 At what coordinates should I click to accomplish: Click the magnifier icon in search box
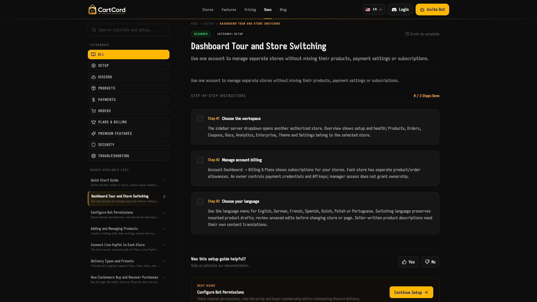point(94,30)
